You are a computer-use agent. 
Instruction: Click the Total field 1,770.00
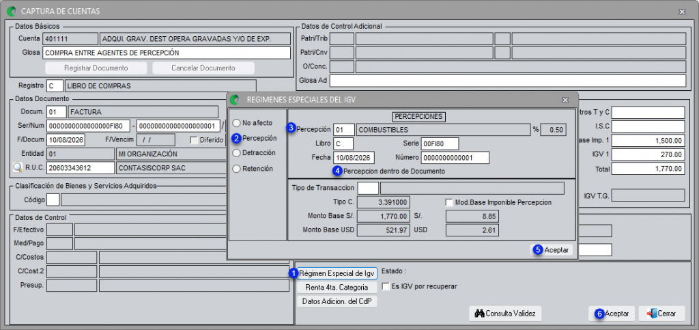click(x=648, y=169)
